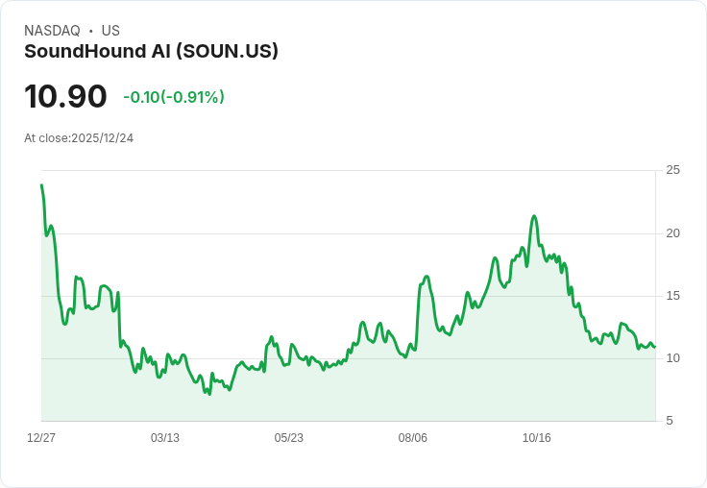The height and width of the screenshot is (488, 707).
Task: Click the 25 price axis label
Action: pyautogui.click(x=672, y=170)
